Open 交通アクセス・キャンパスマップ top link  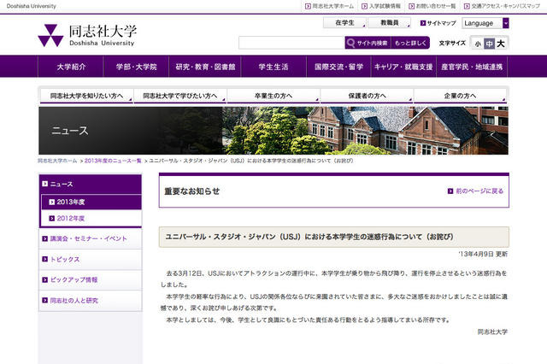tap(505, 6)
